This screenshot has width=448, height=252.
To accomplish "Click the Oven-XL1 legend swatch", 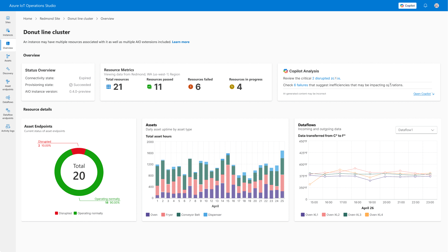I will tap(303, 215).
